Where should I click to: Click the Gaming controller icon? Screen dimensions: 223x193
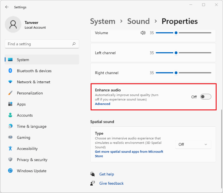coord(10,137)
